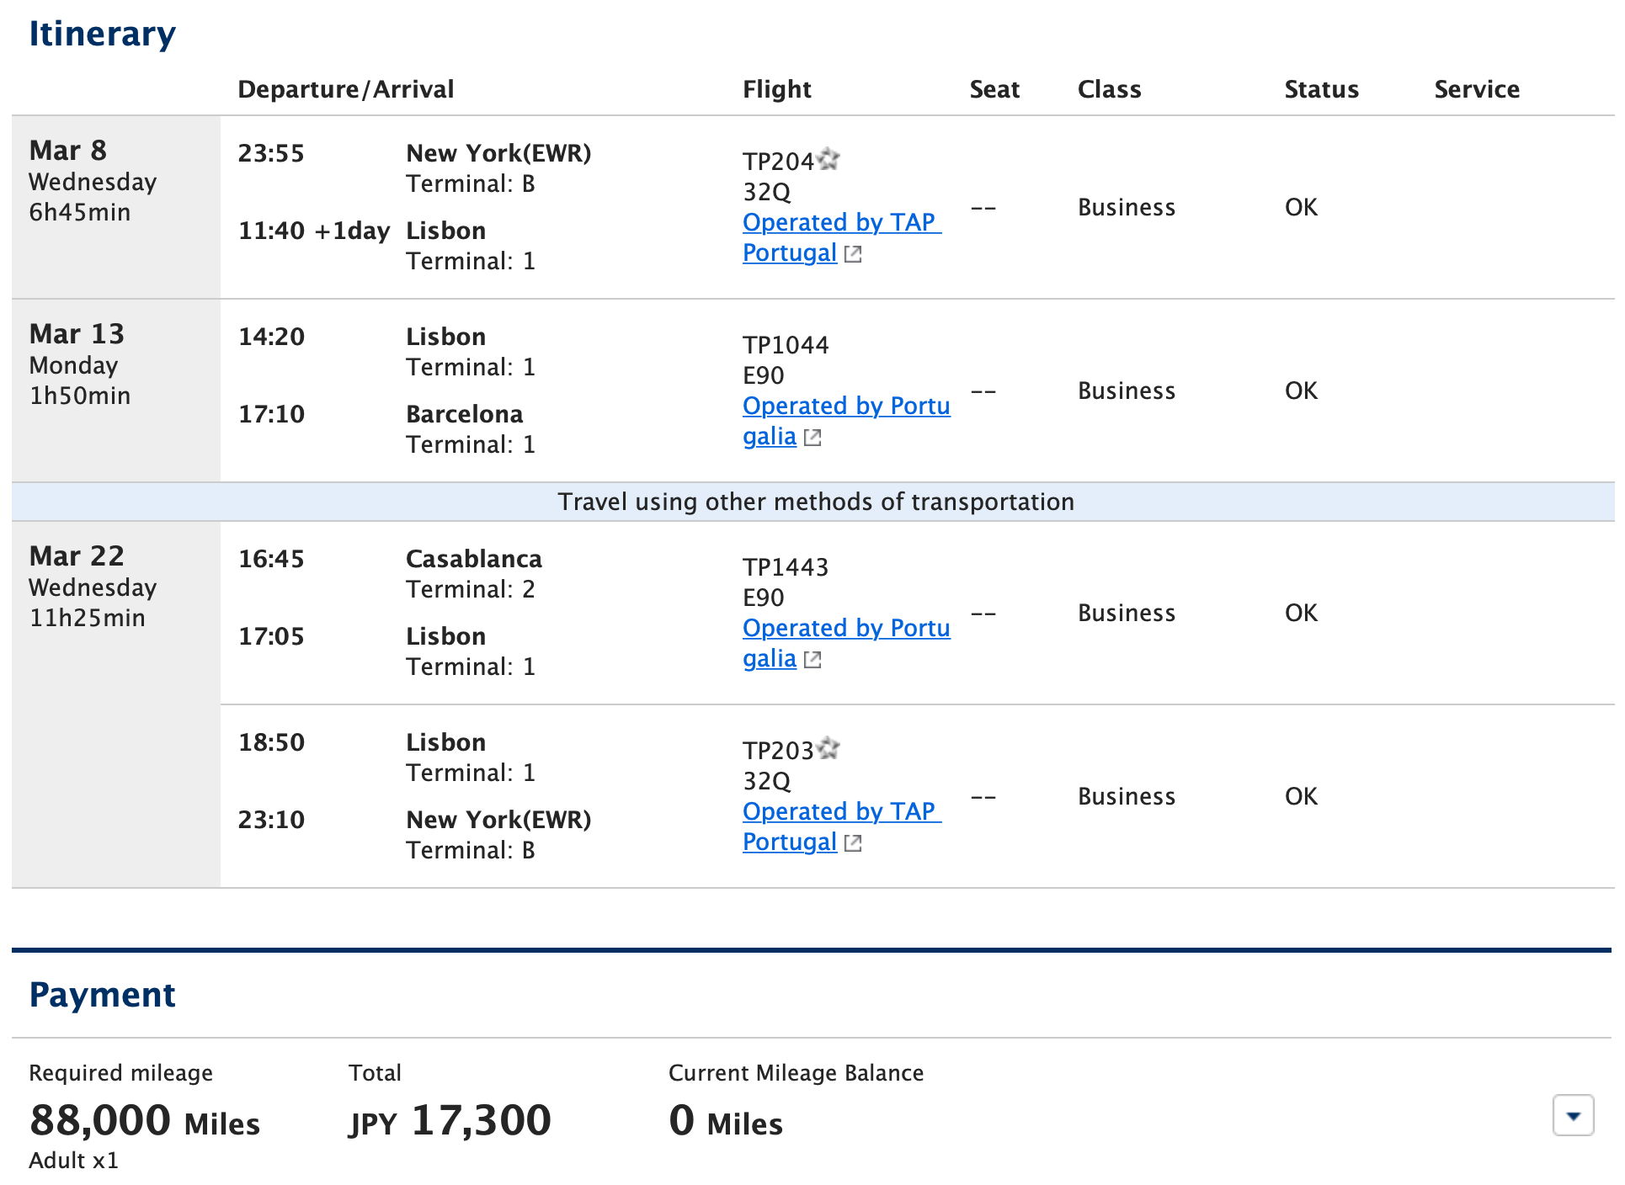Screen dimensions: 1625x1185
Task: Click the 88,000 Miles required mileage value
Action: tap(144, 1120)
